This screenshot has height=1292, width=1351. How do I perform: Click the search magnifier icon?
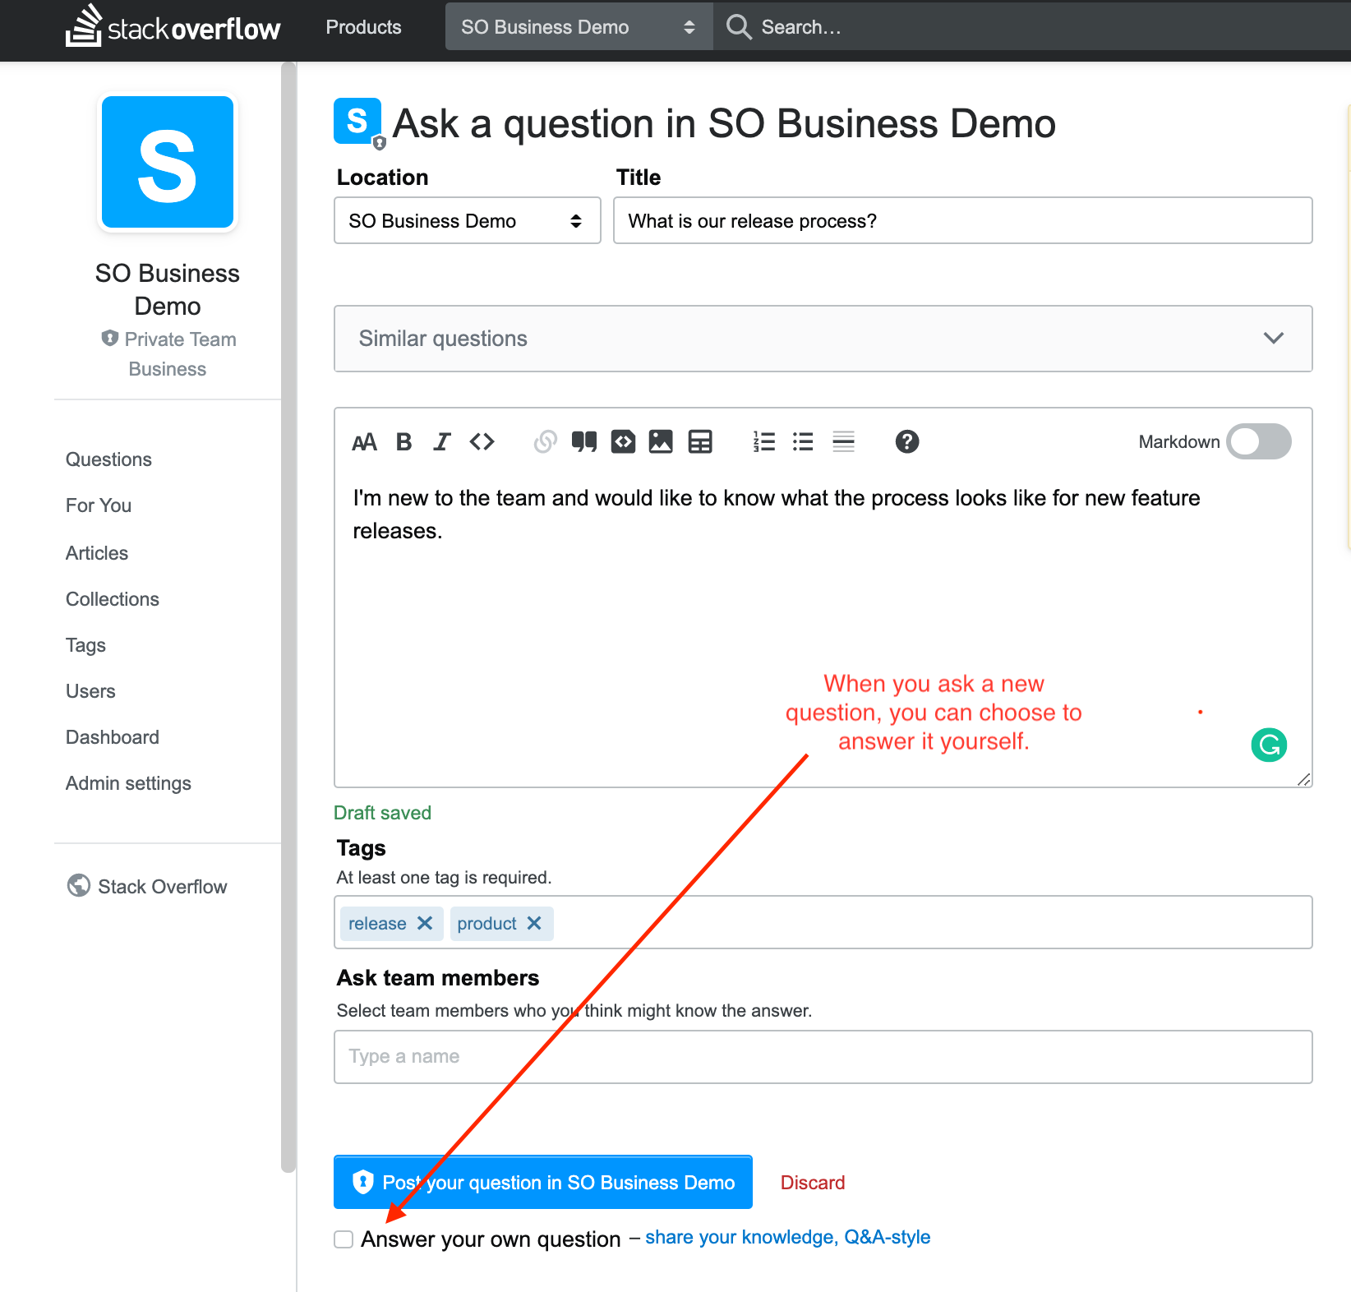[739, 27]
